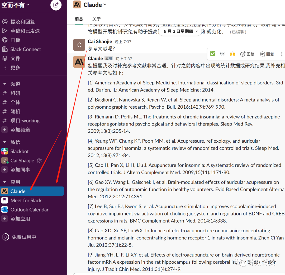Click the 参考文献呢？ message text
The width and height of the screenshot is (285, 275).
pyautogui.click(x=101, y=49)
